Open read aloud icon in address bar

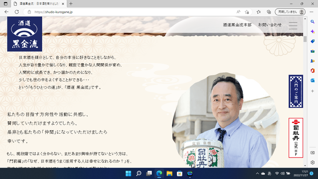238,12
